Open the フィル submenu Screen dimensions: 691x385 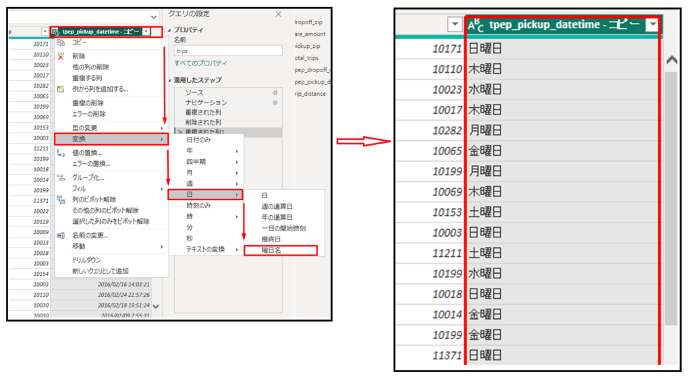click(x=111, y=189)
